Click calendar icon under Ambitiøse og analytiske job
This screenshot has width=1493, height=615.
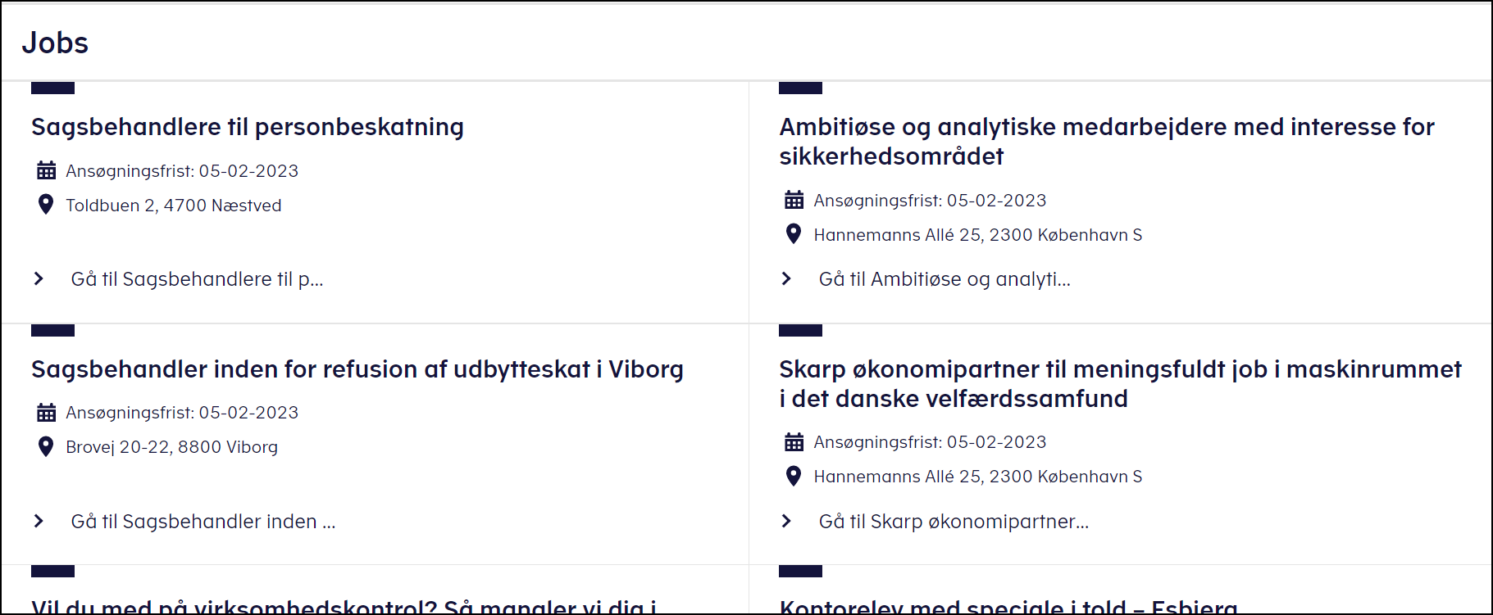pyautogui.click(x=794, y=200)
